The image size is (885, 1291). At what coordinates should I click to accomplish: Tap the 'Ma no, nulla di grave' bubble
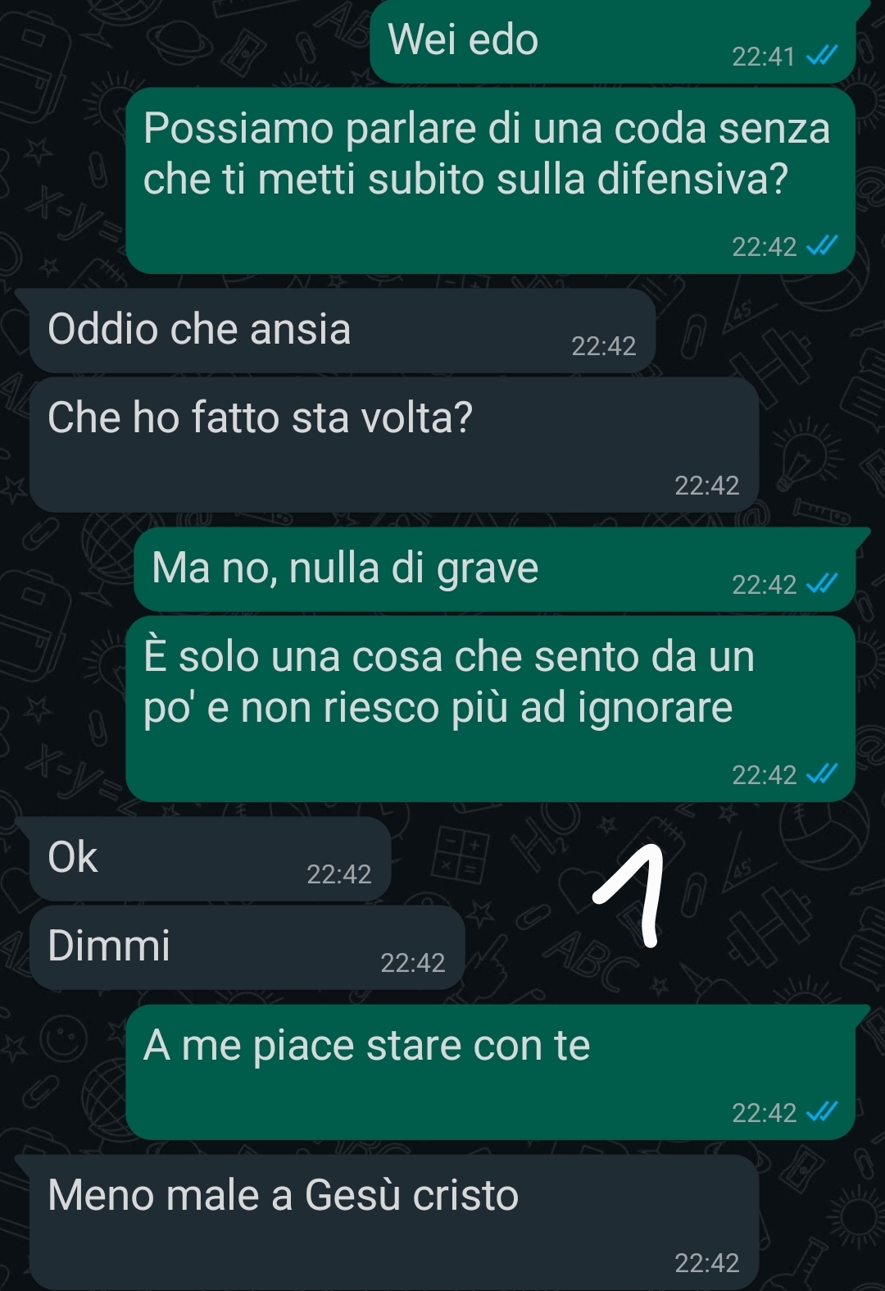click(495, 569)
